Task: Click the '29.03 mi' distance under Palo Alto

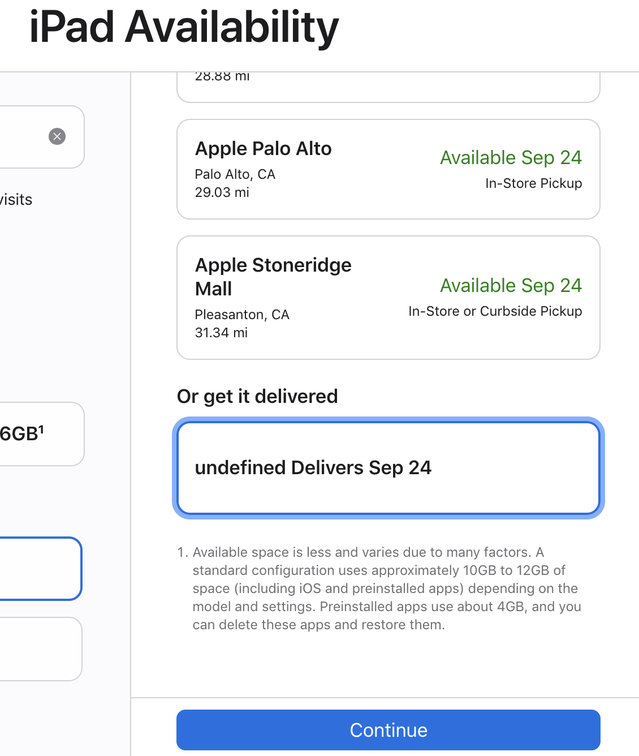Action: 222,192
